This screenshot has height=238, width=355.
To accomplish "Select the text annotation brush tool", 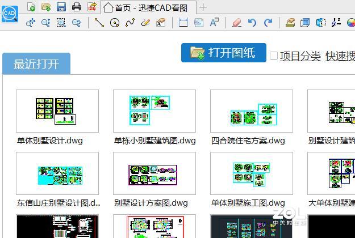I will 161,23.
